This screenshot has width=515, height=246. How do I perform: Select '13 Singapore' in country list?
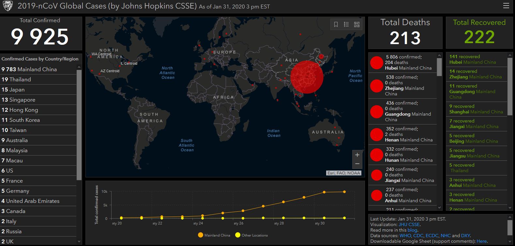38,100
